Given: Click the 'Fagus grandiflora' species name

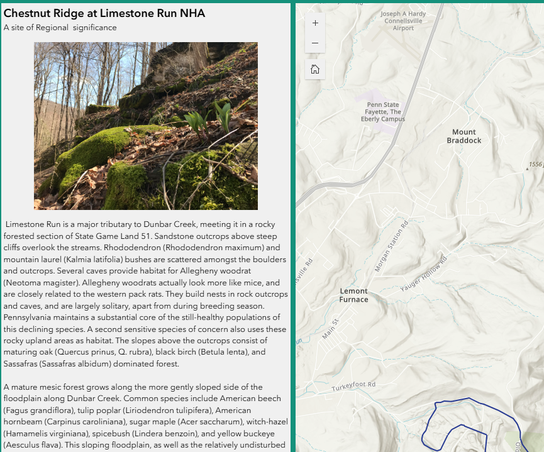Looking at the screenshot, I should (x=38, y=411).
